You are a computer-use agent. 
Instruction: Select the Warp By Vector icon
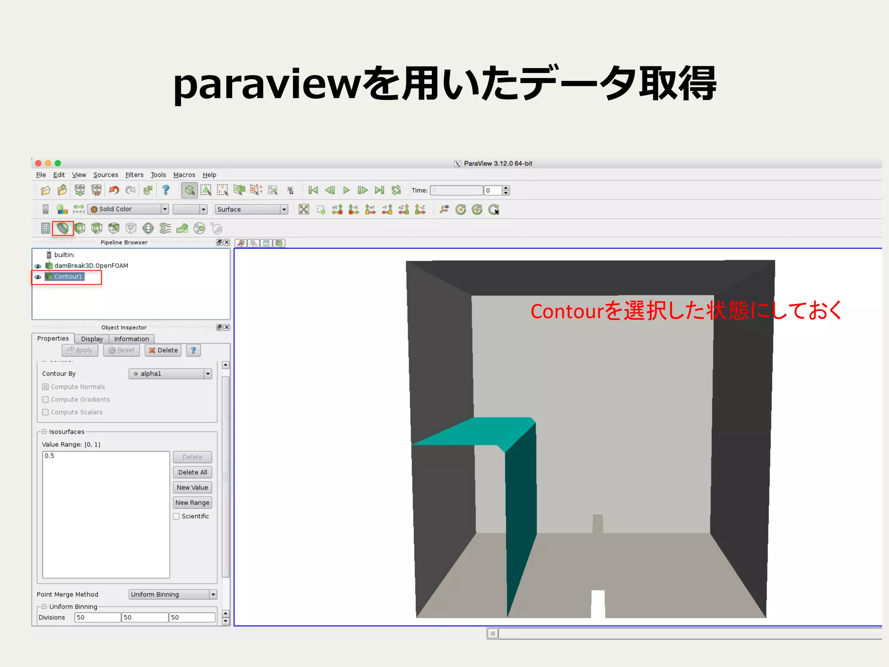point(182,228)
